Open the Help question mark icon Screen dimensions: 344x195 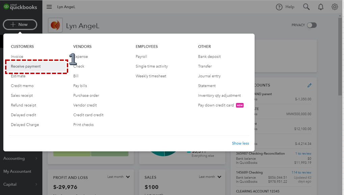coord(279,7)
